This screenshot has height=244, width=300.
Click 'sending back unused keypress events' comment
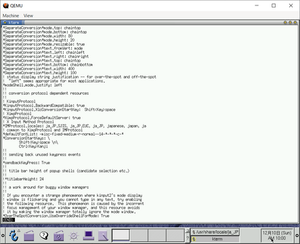45,155
